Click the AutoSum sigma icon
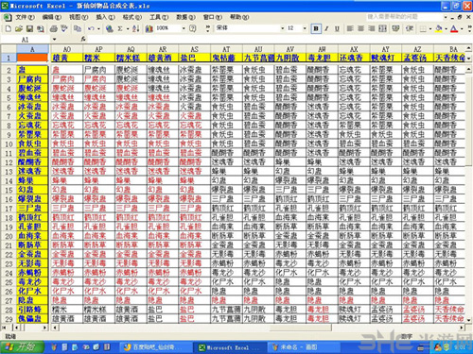Viewport: 473px width, 354px height. (120, 29)
